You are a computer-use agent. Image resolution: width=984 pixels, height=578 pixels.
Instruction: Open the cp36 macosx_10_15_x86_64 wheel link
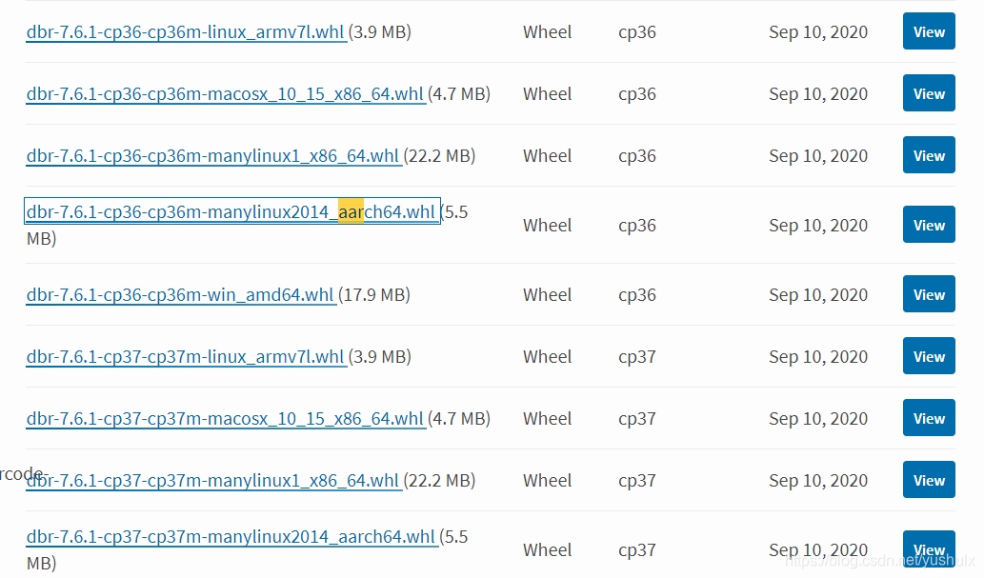[x=226, y=93]
